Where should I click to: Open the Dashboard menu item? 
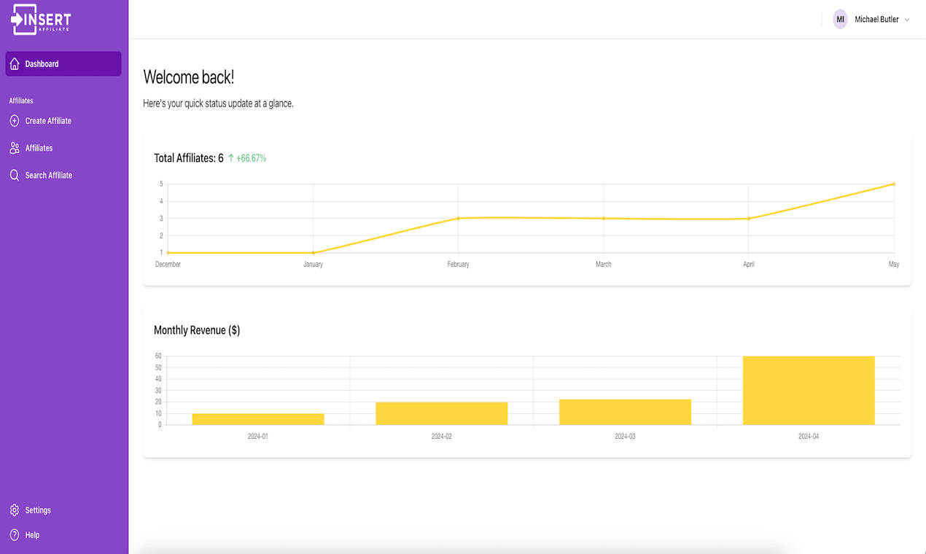tap(63, 64)
